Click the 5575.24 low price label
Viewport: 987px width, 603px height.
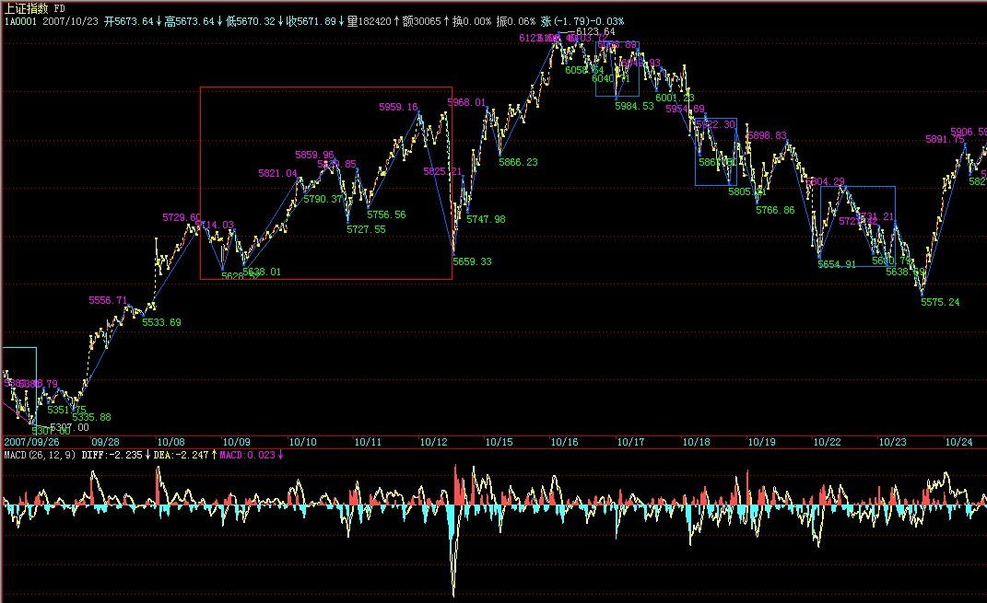(x=940, y=302)
